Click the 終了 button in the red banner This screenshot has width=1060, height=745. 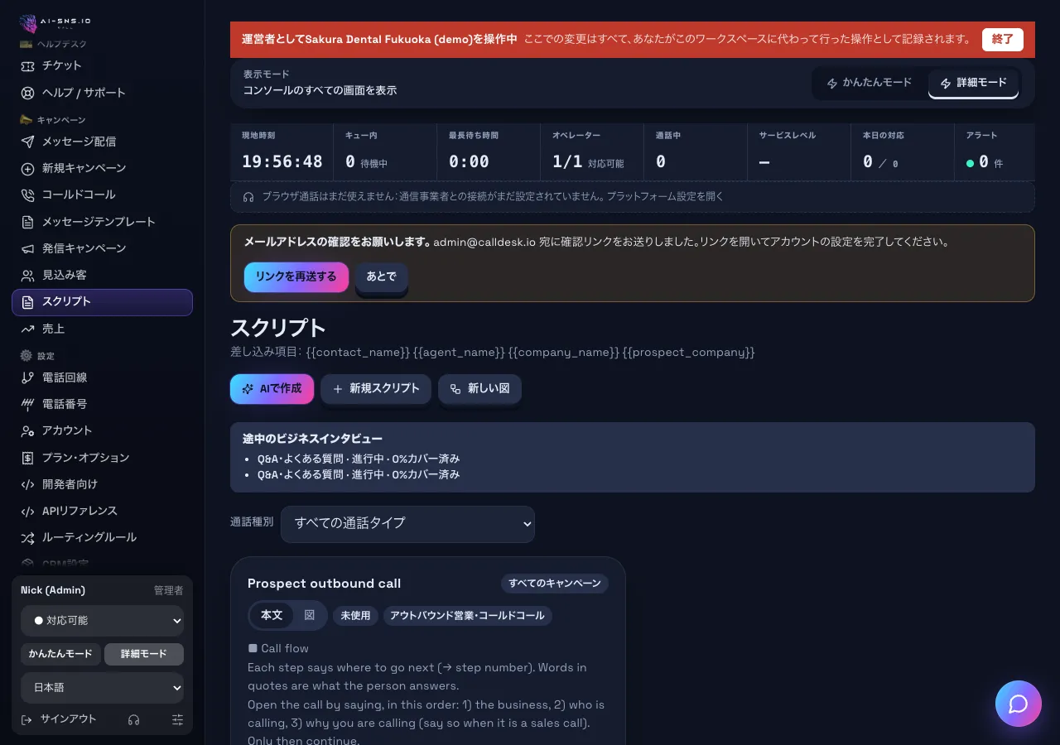[x=1003, y=40]
